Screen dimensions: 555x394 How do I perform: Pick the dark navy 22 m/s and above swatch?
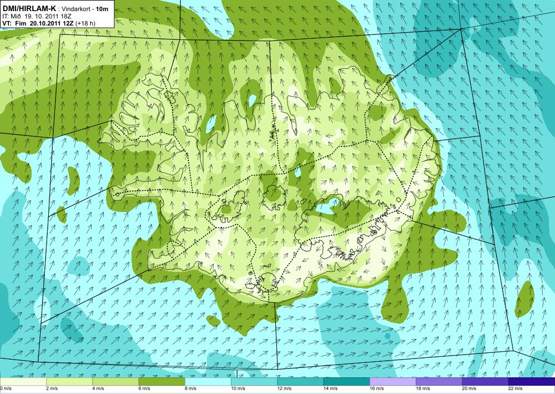(x=532, y=382)
